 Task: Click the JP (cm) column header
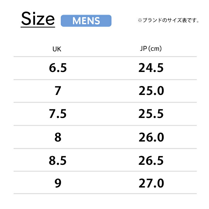coord(151,48)
